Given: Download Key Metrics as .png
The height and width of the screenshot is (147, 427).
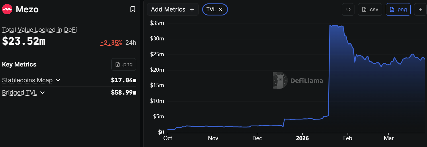Looking at the screenshot, I should (x=124, y=64).
